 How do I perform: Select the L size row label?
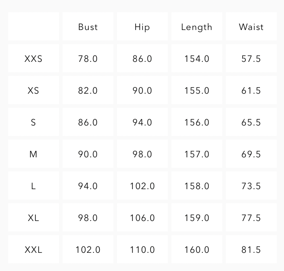click(33, 186)
